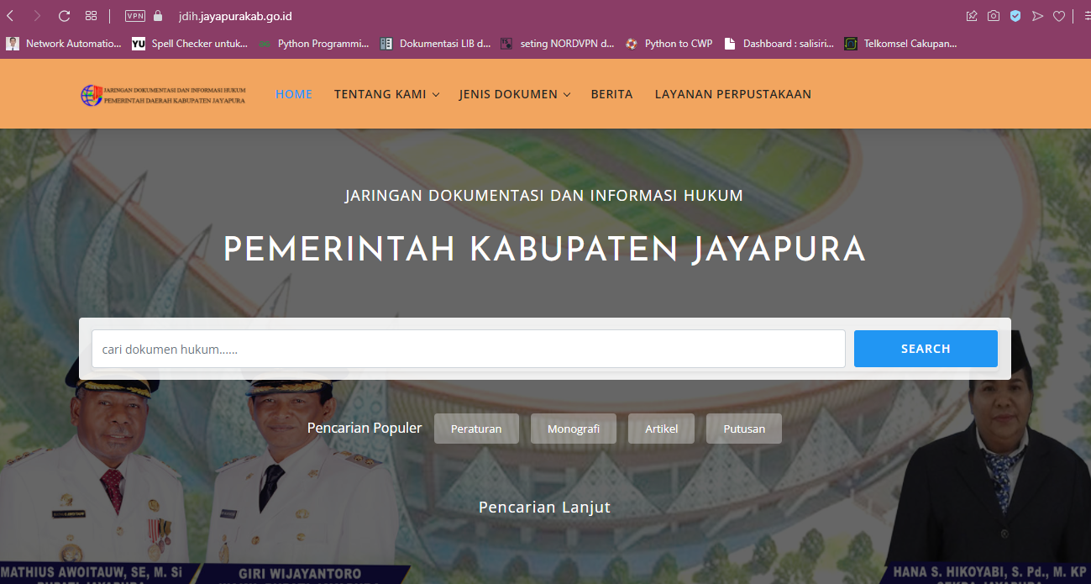Click the paper-plane send icon
The image size is (1091, 584).
point(1037,16)
